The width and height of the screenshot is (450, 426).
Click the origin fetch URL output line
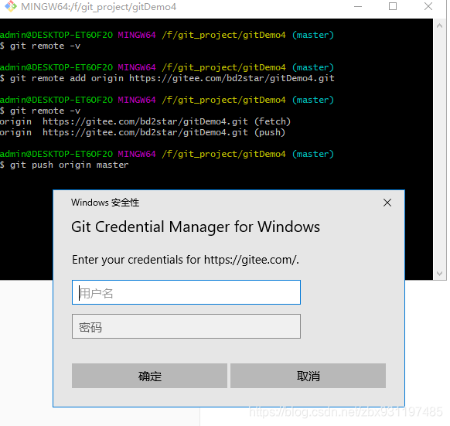[x=145, y=121]
